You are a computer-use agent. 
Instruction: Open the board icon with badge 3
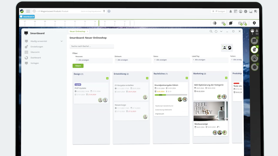click(x=223, y=23)
